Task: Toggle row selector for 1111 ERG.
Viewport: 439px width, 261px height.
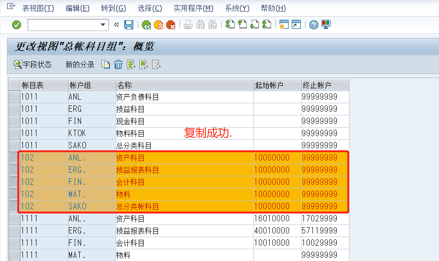Action: pyautogui.click(x=14, y=231)
